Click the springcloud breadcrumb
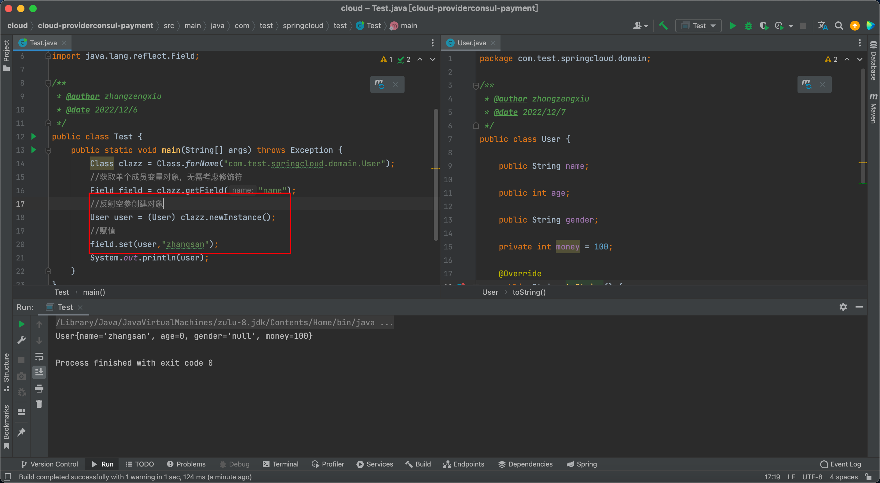 pyautogui.click(x=303, y=26)
